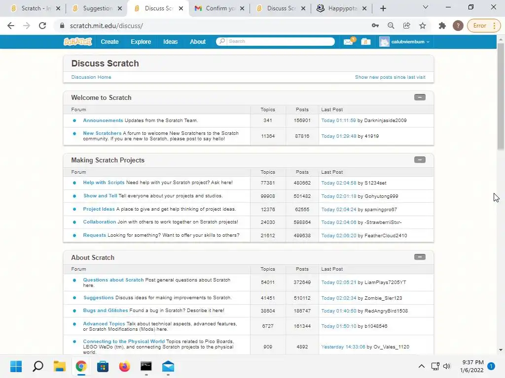Click the zoom magnifier icon in address bar
Screen dimensions: 505x378
(x=391, y=26)
